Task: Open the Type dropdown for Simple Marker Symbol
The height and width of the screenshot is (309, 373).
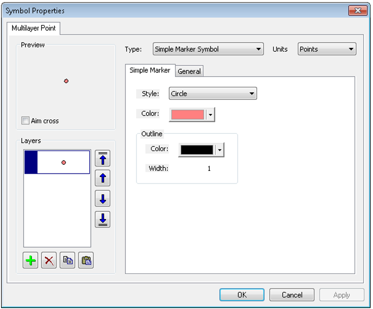Action: [208, 49]
